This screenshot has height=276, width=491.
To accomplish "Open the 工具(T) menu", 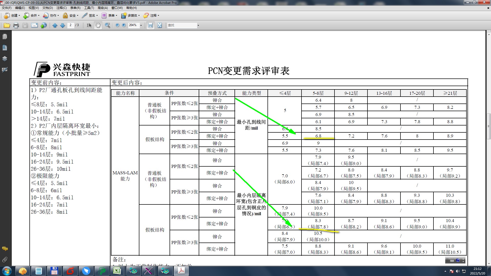I will [x=89, y=8].
